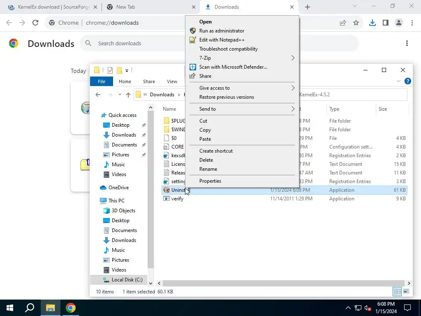Open taskbar search magnifier
Screen dimensions: 421x316
tap(30, 308)
